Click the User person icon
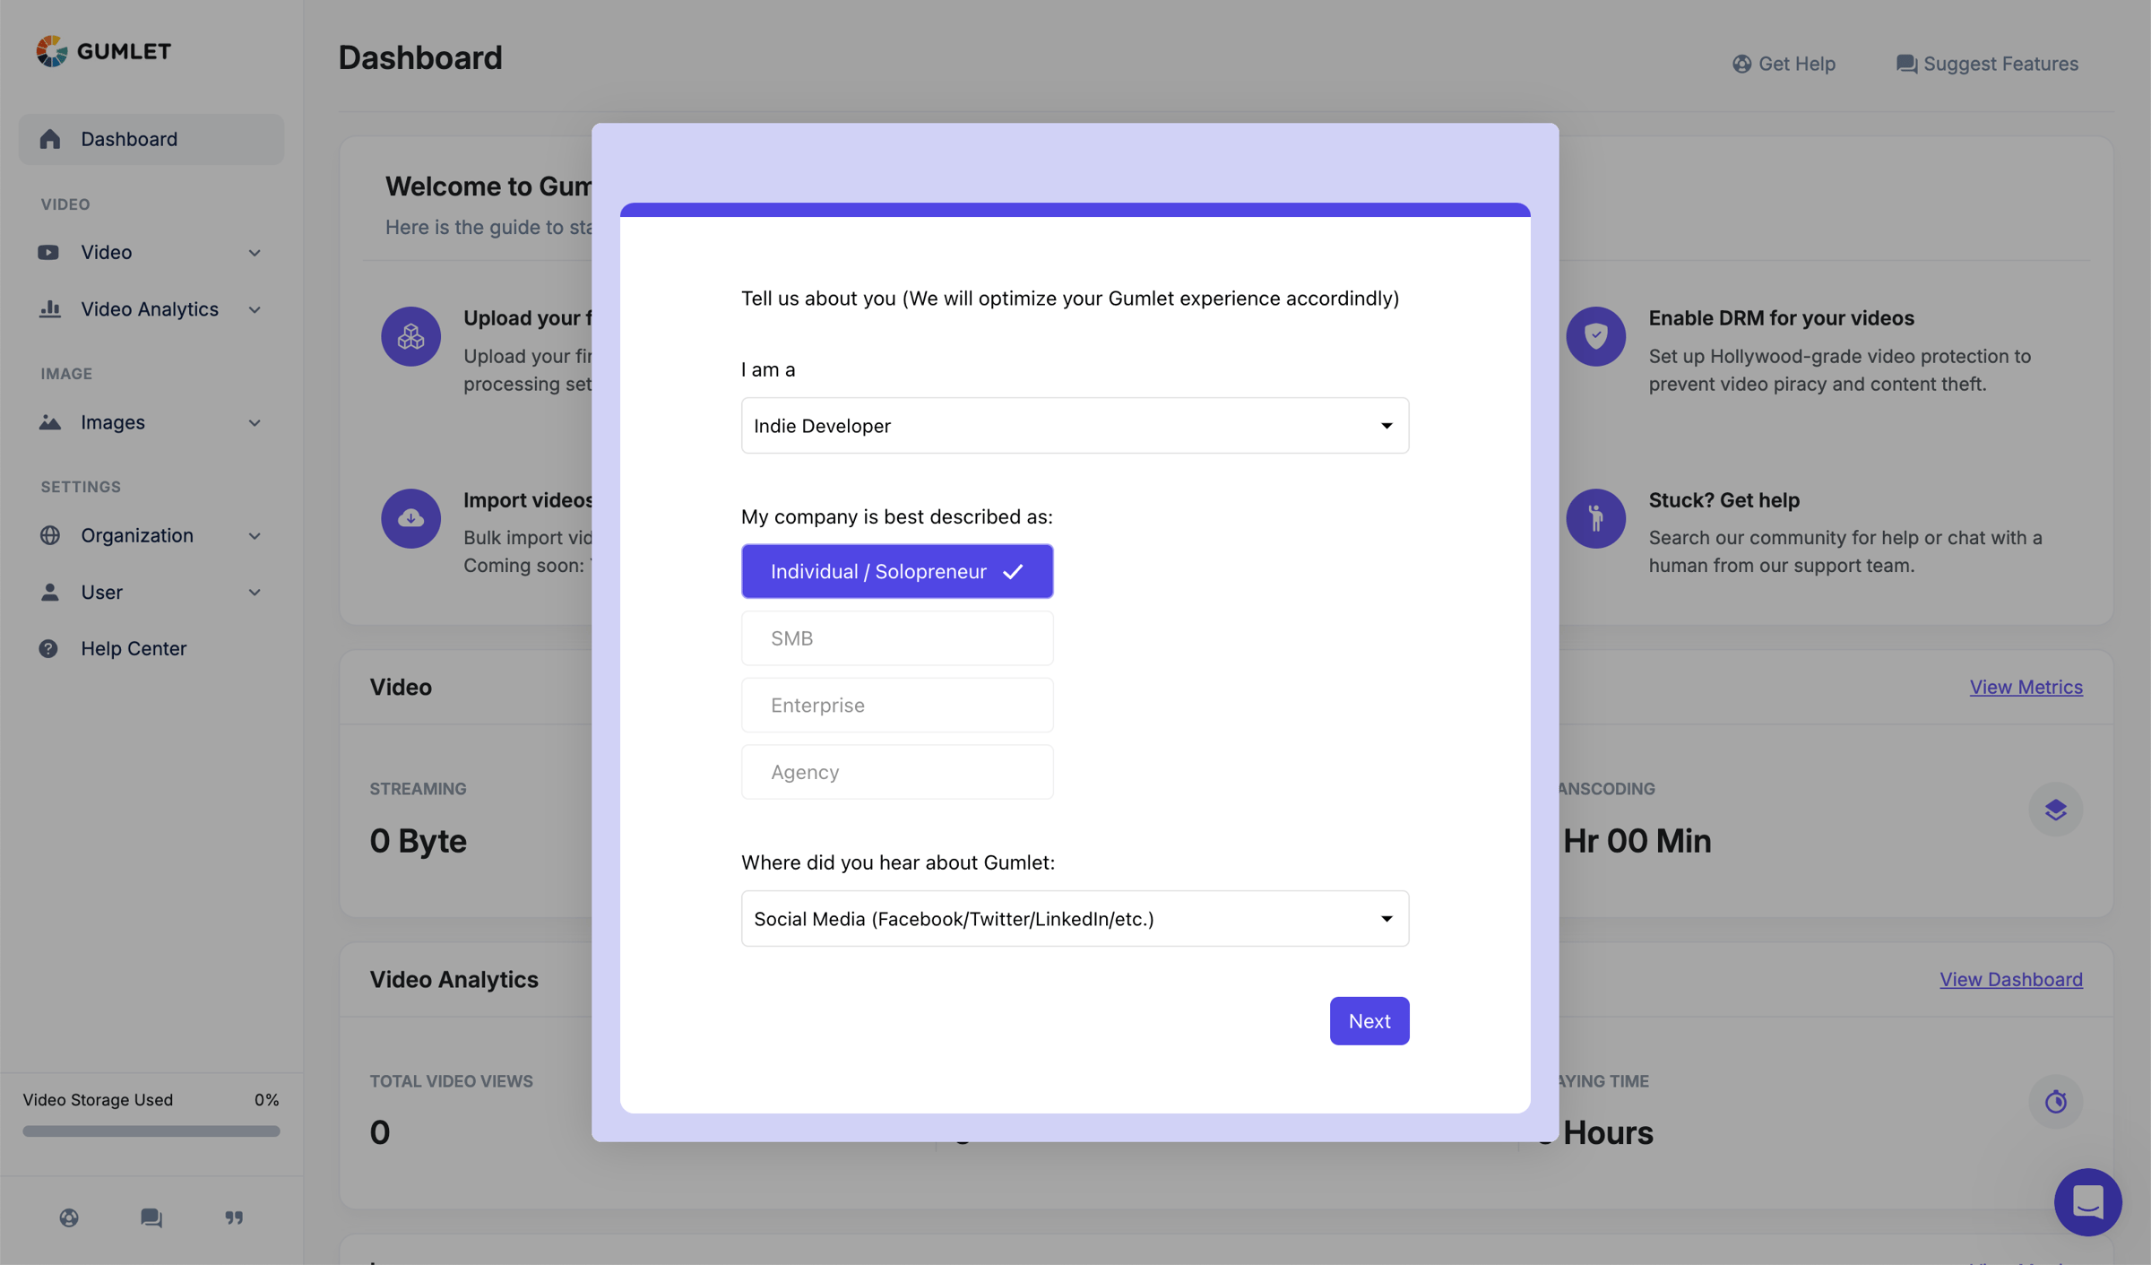The height and width of the screenshot is (1265, 2151). tap(50, 592)
